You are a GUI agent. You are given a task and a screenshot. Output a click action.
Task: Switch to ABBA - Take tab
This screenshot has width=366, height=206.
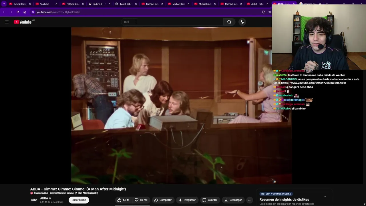pyautogui.click(x=257, y=4)
